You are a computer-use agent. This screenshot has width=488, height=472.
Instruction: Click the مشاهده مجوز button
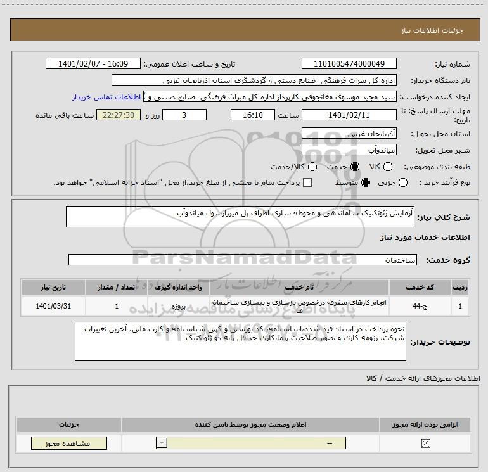(69, 443)
